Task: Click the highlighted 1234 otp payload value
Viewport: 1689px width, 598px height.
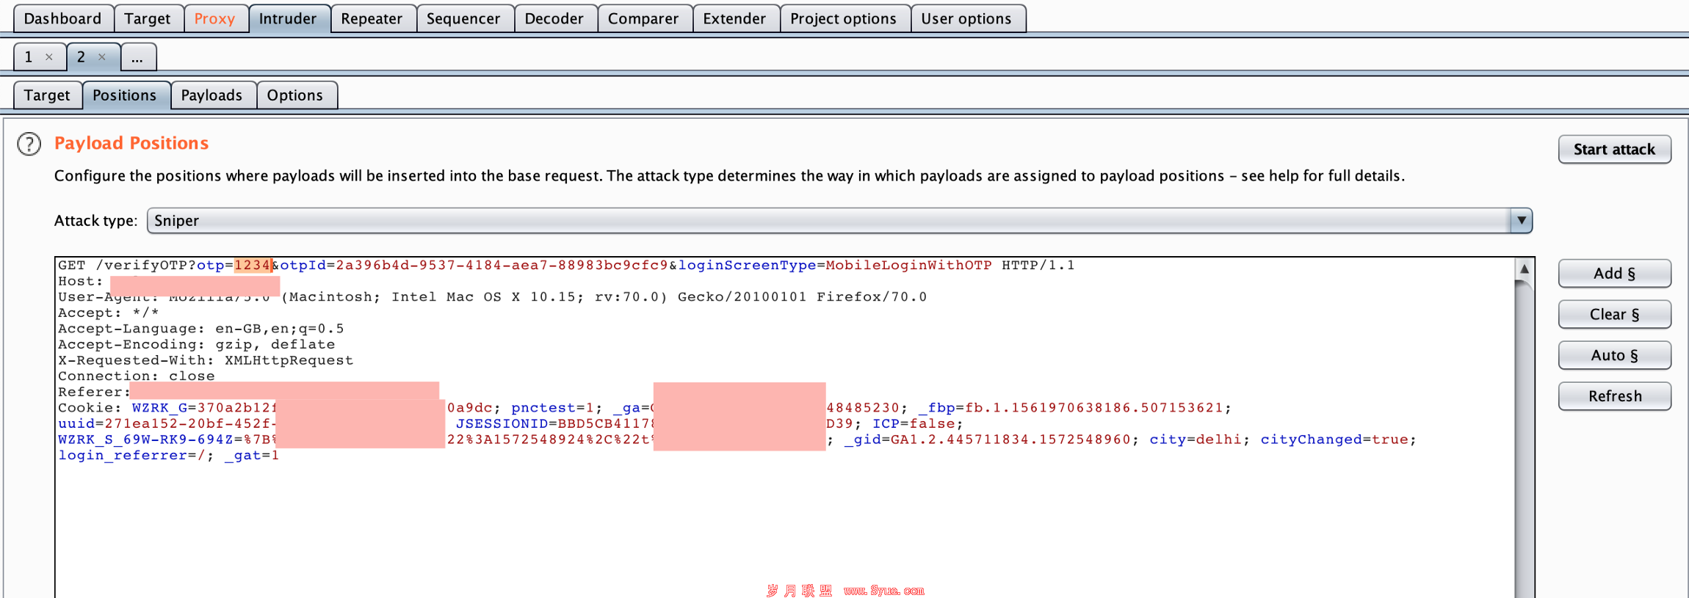Action: coord(253,265)
